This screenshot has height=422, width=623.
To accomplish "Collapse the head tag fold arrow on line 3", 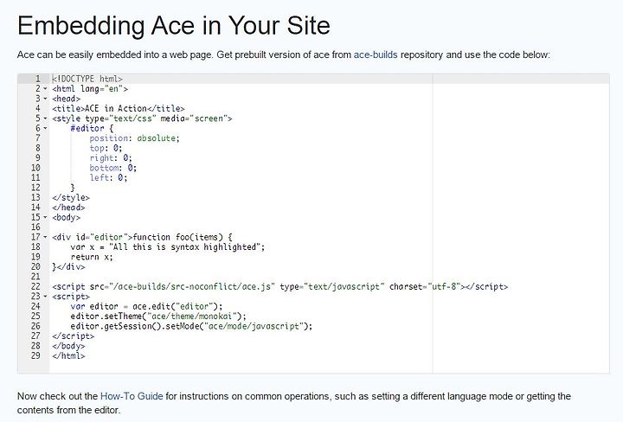I will coord(45,99).
